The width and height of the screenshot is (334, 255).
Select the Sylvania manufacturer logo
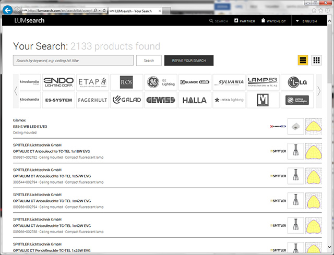coord(229,82)
